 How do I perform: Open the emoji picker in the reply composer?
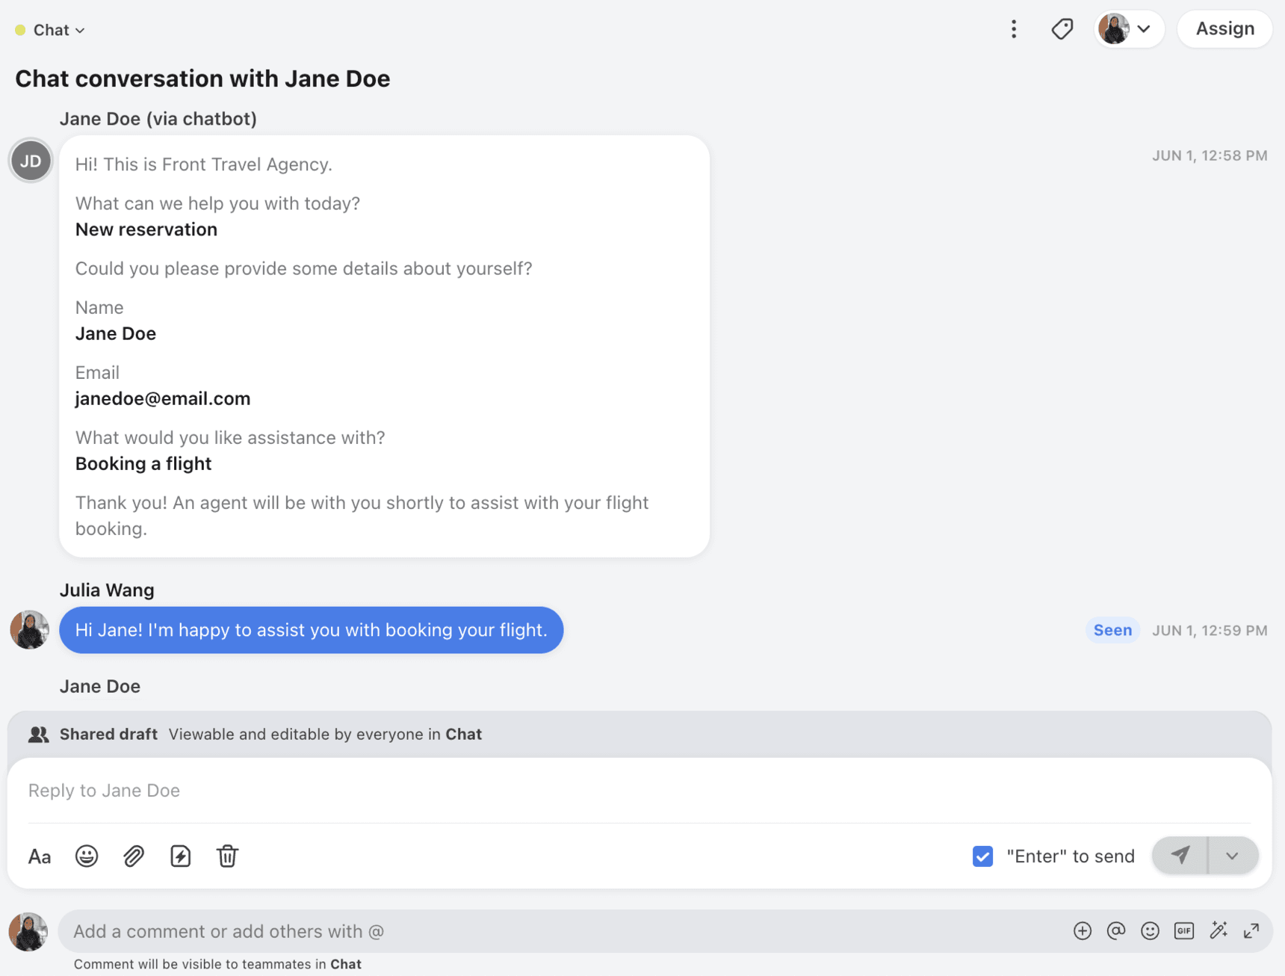(87, 856)
